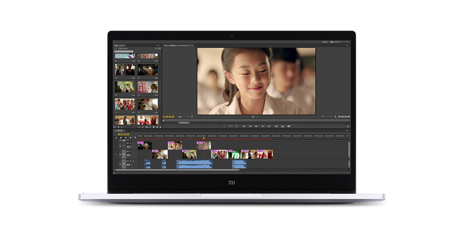Image resolution: width=468 pixels, height=231 pixels.
Task: Step forward one frame in monitor
Action: coord(262,126)
